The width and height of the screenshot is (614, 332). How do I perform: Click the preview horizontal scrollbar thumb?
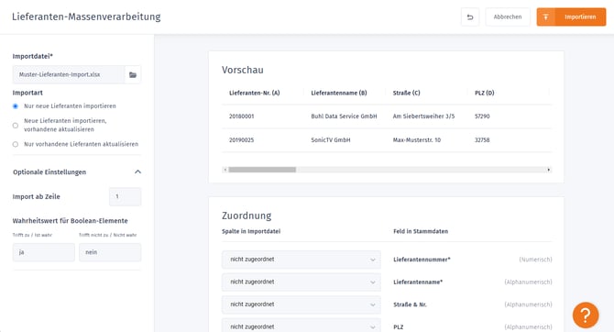pos(262,170)
